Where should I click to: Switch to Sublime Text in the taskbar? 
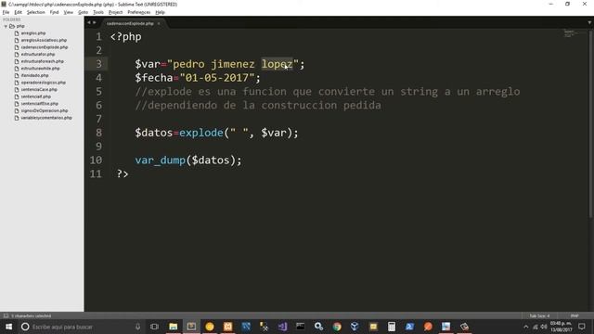point(191,327)
